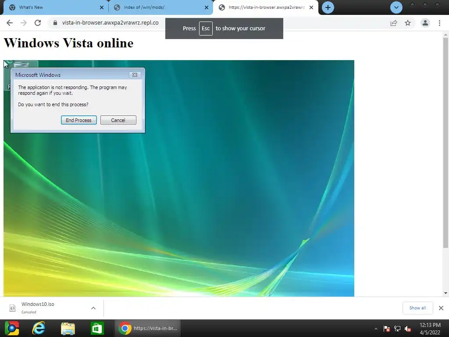This screenshot has width=449, height=337.
Task: Click Show all downloads button
Action: point(417,308)
